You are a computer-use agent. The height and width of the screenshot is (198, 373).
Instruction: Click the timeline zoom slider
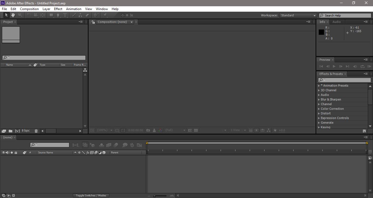(160, 196)
